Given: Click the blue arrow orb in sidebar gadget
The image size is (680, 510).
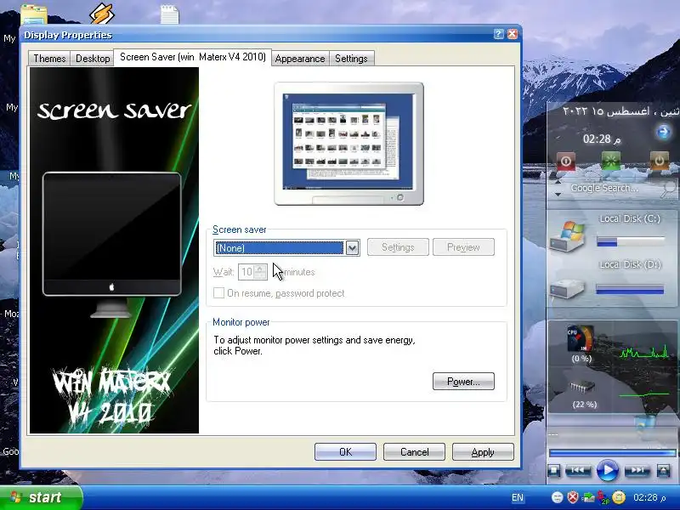Looking at the screenshot, I should pos(663,132).
